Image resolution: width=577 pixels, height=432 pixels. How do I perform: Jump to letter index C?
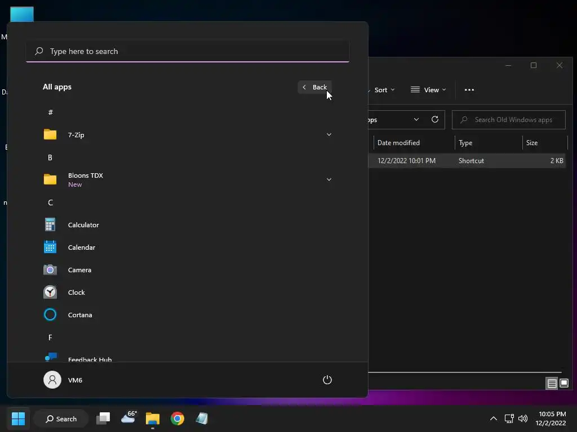coord(50,202)
